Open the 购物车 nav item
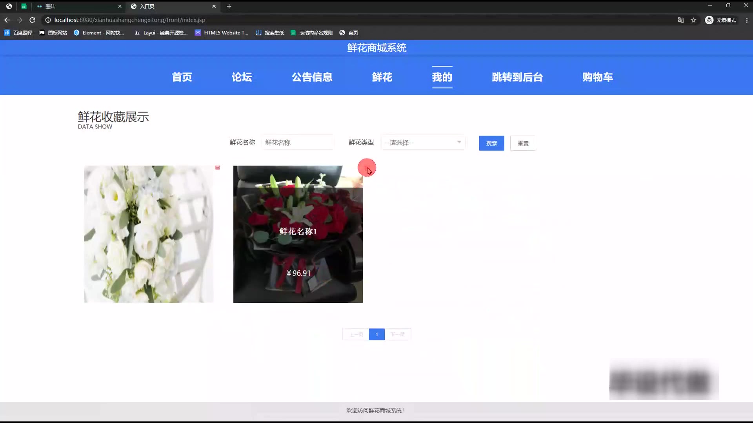 pos(597,77)
